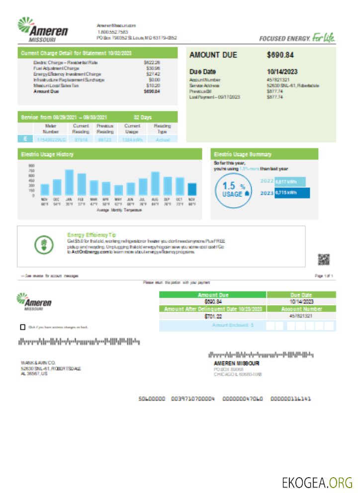Click the dark blue 2023 6,715 kWh bar
The height and width of the screenshot is (497, 358).
point(292,193)
